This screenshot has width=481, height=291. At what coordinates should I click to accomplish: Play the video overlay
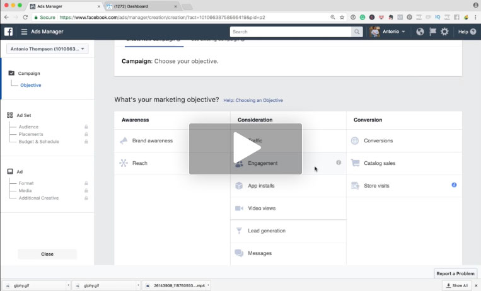pos(245,149)
